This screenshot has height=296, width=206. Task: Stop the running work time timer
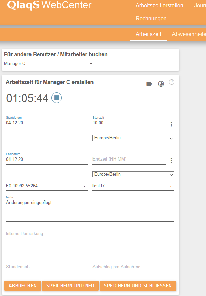57,98
